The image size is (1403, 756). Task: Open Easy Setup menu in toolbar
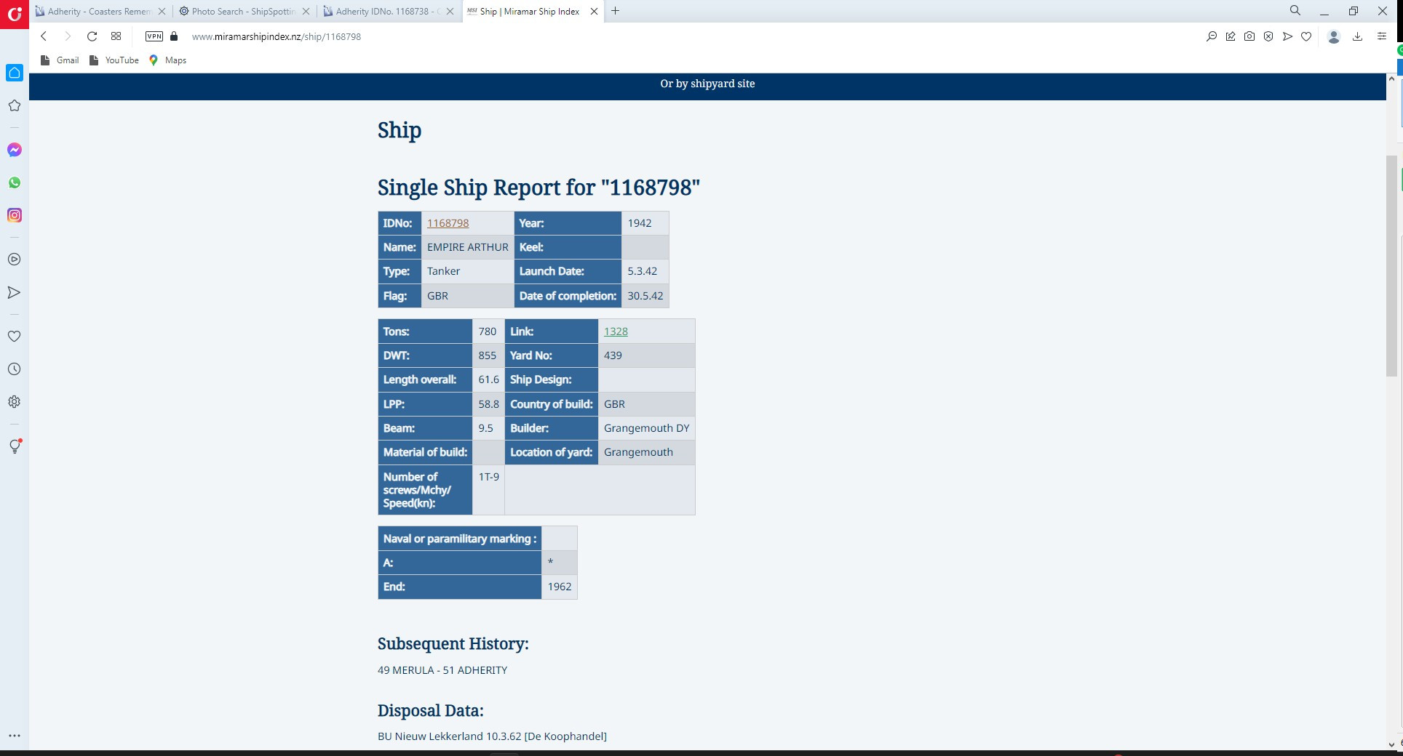(1381, 36)
